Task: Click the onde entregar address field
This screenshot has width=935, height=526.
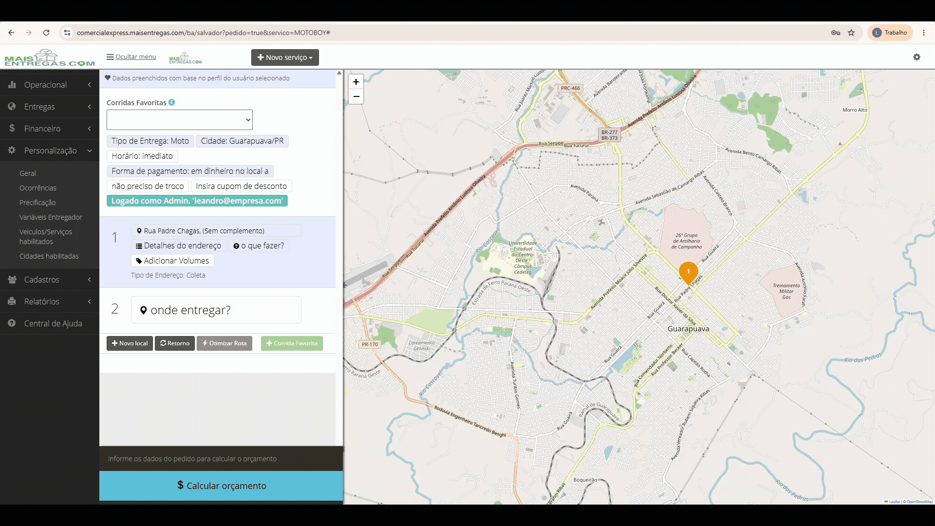Action: (x=216, y=310)
